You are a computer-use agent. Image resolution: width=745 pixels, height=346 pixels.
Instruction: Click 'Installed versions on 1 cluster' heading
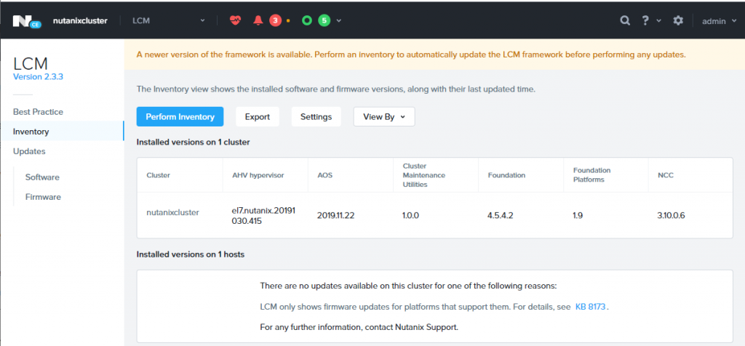[193, 142]
